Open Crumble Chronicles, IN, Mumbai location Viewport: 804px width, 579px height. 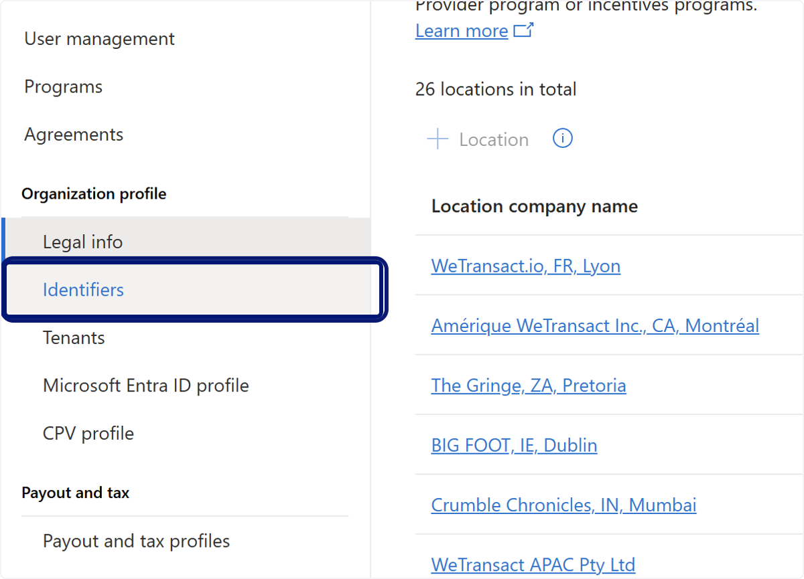point(563,505)
